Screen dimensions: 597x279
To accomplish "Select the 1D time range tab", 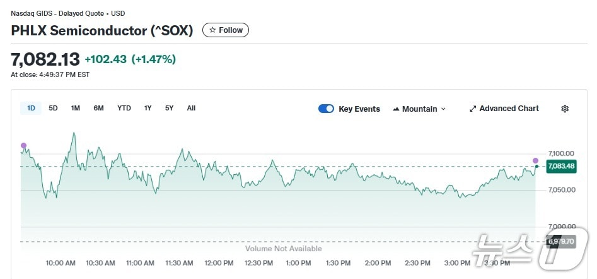I will [31, 108].
